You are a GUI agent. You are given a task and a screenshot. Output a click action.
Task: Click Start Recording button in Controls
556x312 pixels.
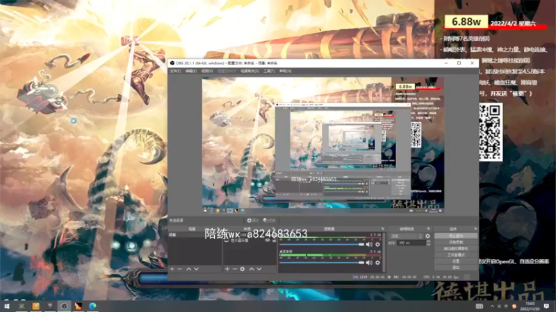(x=456, y=242)
